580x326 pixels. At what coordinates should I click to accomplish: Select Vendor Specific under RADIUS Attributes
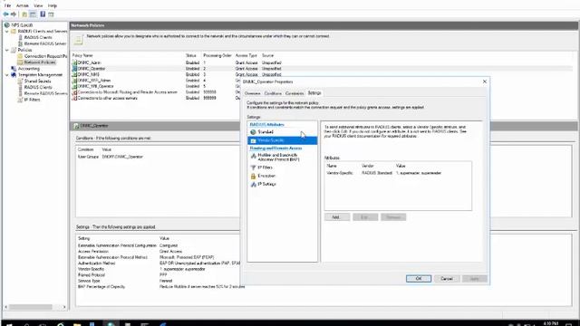coord(282,140)
